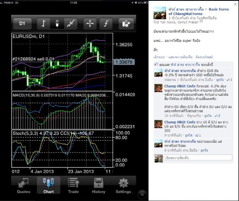
Task: Open the Settings gear tab
Action: coord(123,186)
